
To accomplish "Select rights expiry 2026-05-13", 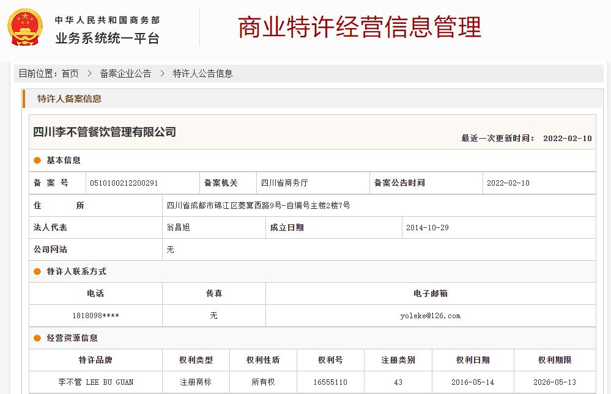I will (x=555, y=382).
